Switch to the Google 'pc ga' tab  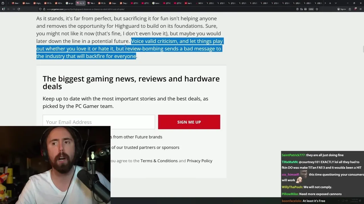coord(69,3)
